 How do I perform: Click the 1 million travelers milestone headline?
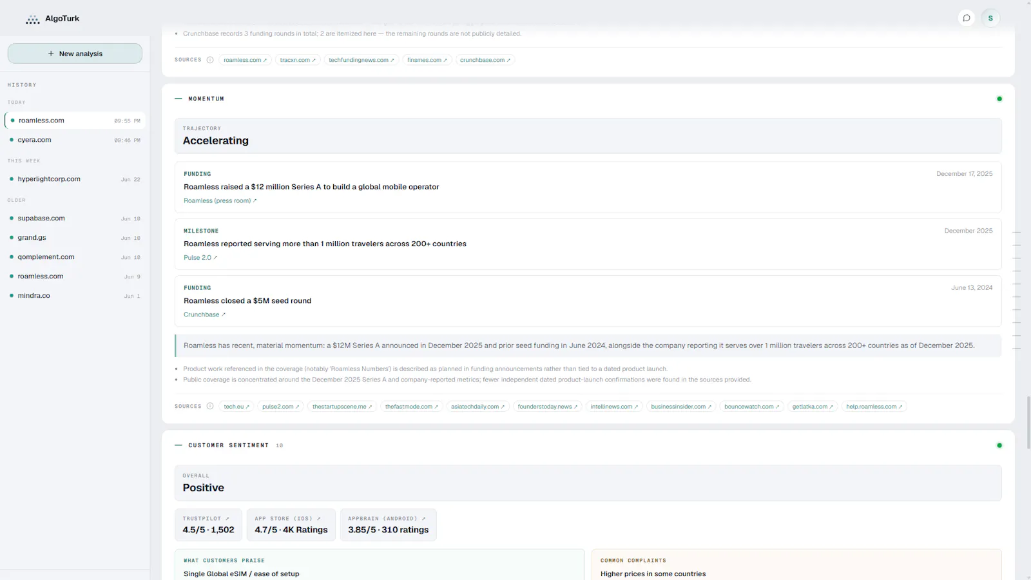click(325, 244)
